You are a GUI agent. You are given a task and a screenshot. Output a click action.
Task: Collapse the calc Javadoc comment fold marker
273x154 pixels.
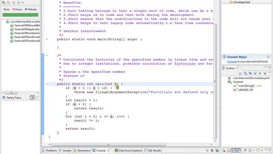pos(47,55)
